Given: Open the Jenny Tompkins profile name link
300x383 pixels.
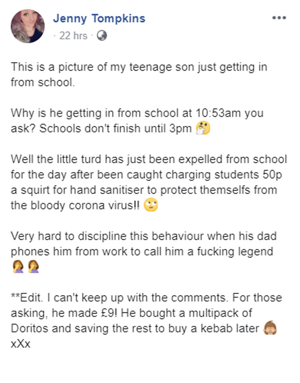Looking at the screenshot, I should [99, 18].
